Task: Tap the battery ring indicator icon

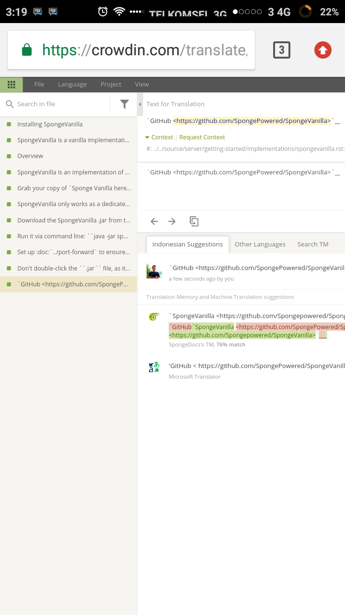Action: coord(305,12)
